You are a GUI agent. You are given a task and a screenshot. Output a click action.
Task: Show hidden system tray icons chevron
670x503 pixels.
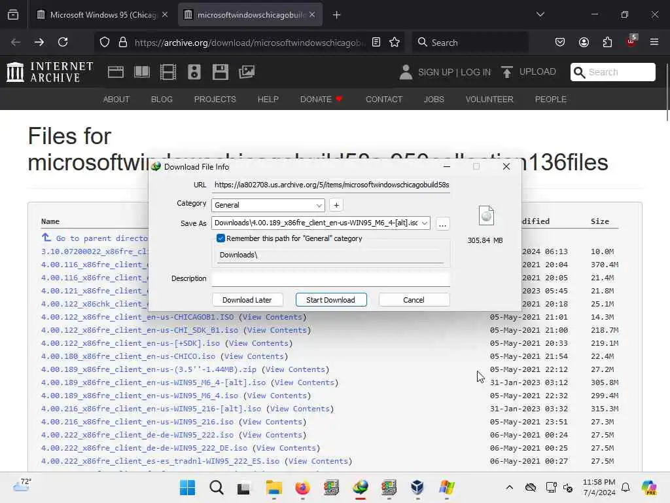[509, 487]
